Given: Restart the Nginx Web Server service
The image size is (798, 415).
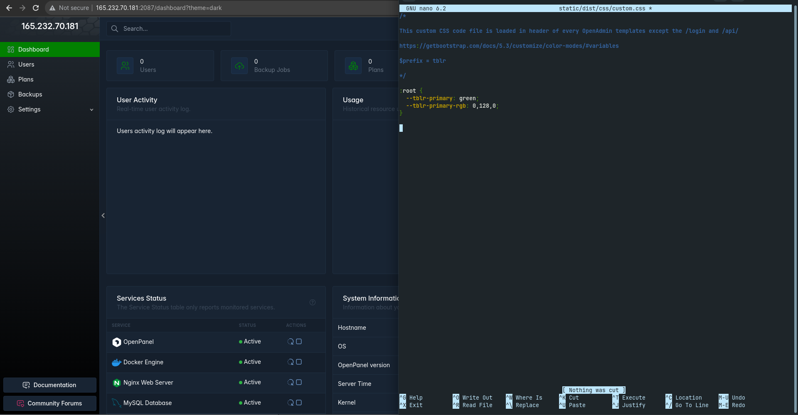Looking at the screenshot, I should (x=291, y=382).
